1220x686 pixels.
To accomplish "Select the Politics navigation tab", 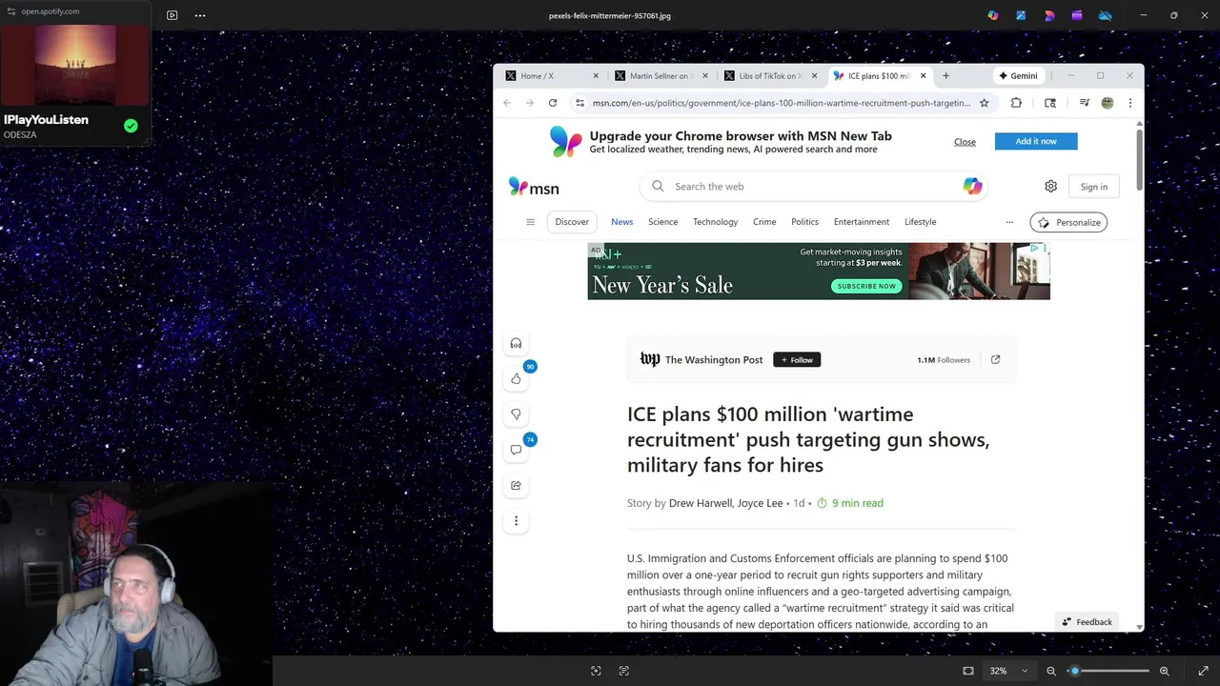I will 804,222.
